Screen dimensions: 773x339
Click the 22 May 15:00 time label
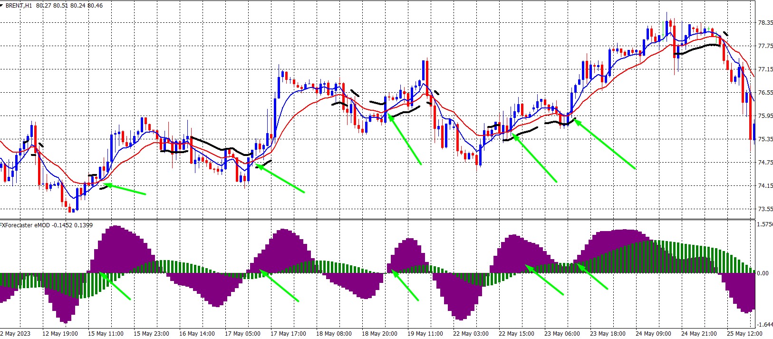(516, 334)
